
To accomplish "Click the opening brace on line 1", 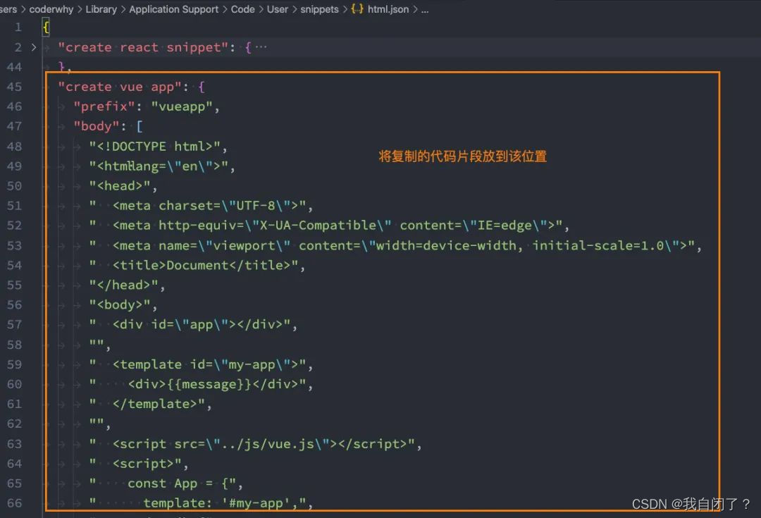I will point(46,27).
